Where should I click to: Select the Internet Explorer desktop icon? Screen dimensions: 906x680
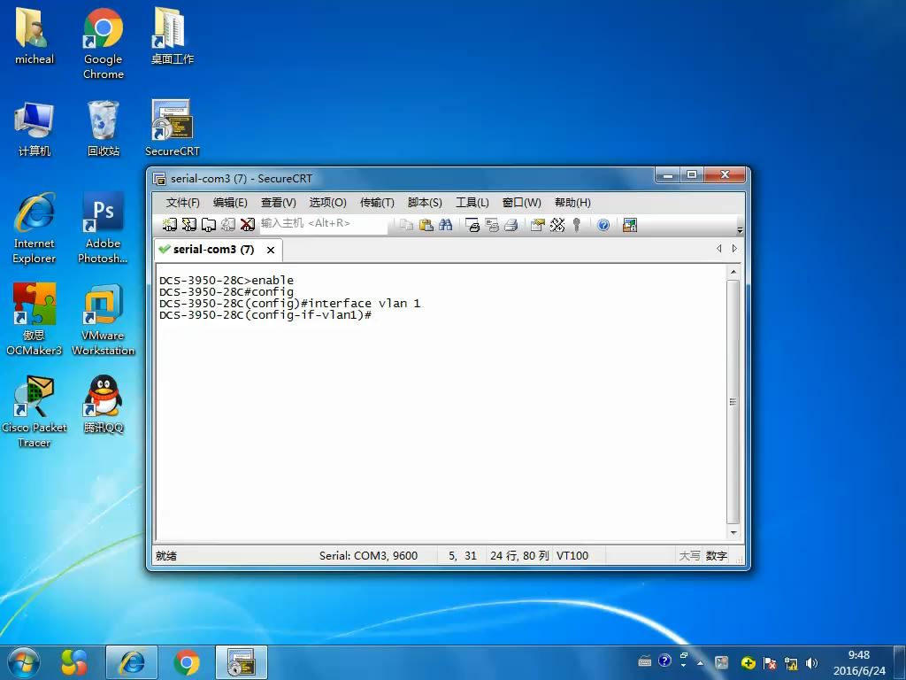point(35,228)
